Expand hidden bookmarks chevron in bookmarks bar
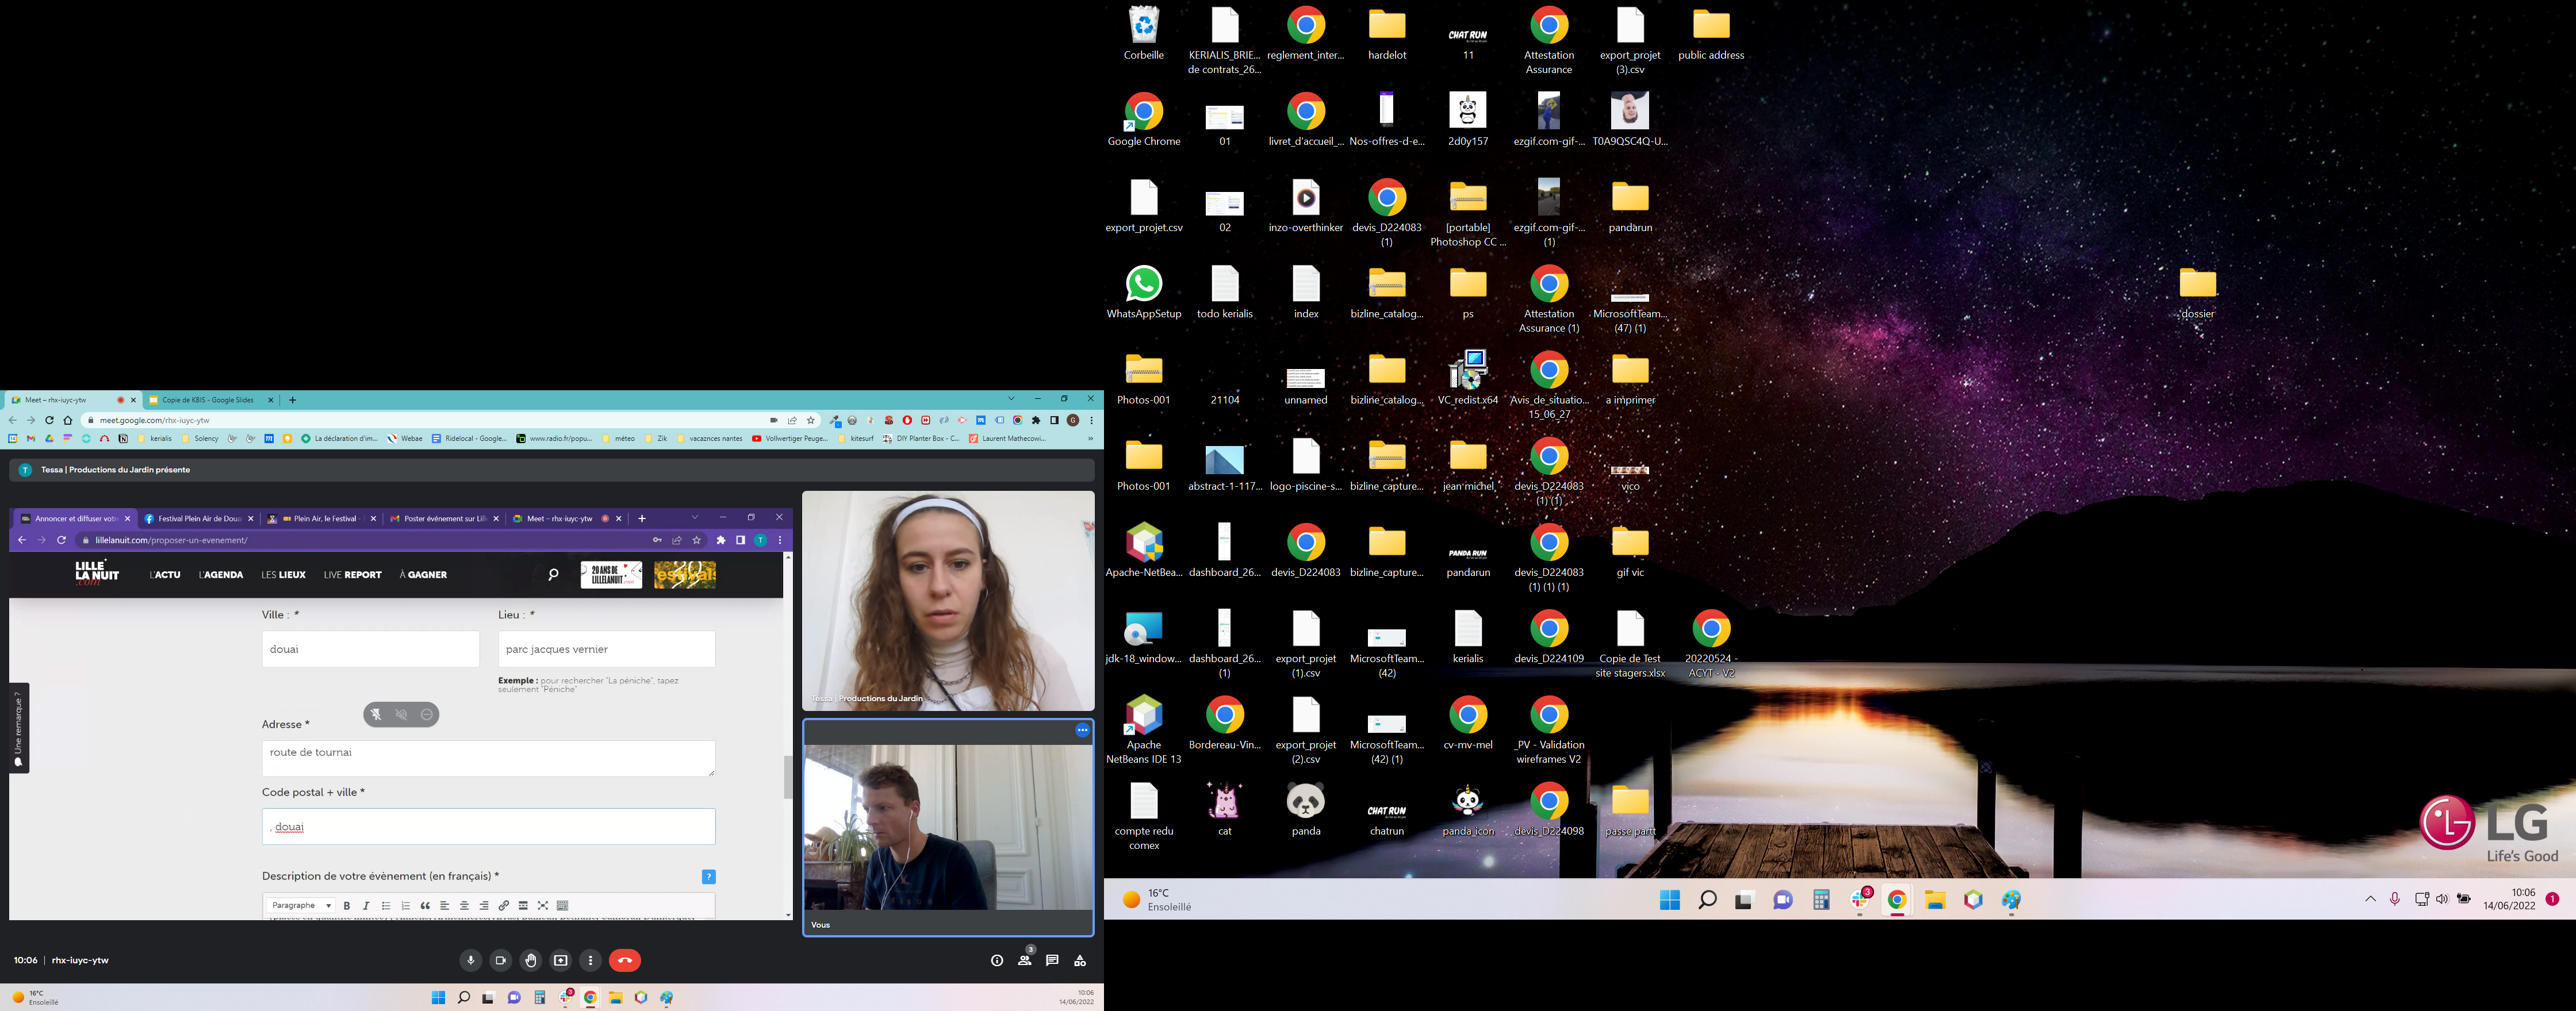The width and height of the screenshot is (2576, 1011). pos(1090,438)
